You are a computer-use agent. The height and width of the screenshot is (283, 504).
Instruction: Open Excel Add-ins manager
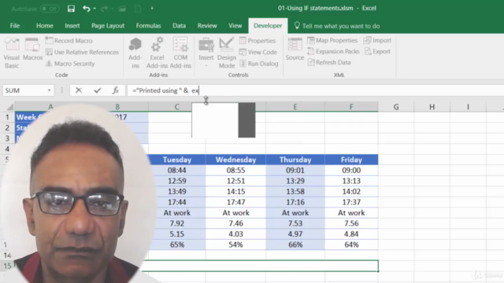(157, 53)
